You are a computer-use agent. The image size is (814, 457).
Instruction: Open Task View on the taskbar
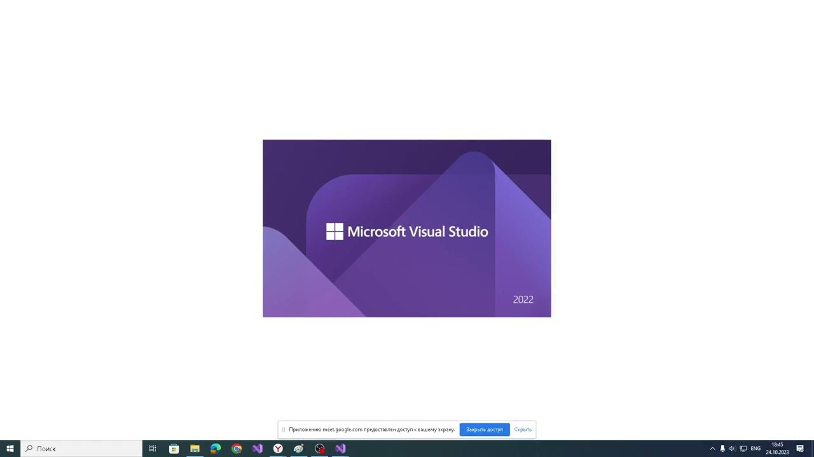(153, 449)
